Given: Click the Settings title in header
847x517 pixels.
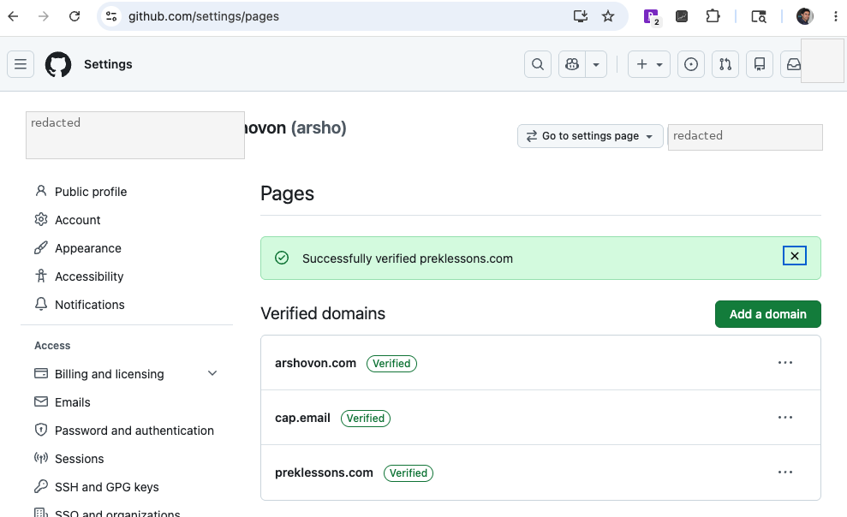Looking at the screenshot, I should point(108,64).
